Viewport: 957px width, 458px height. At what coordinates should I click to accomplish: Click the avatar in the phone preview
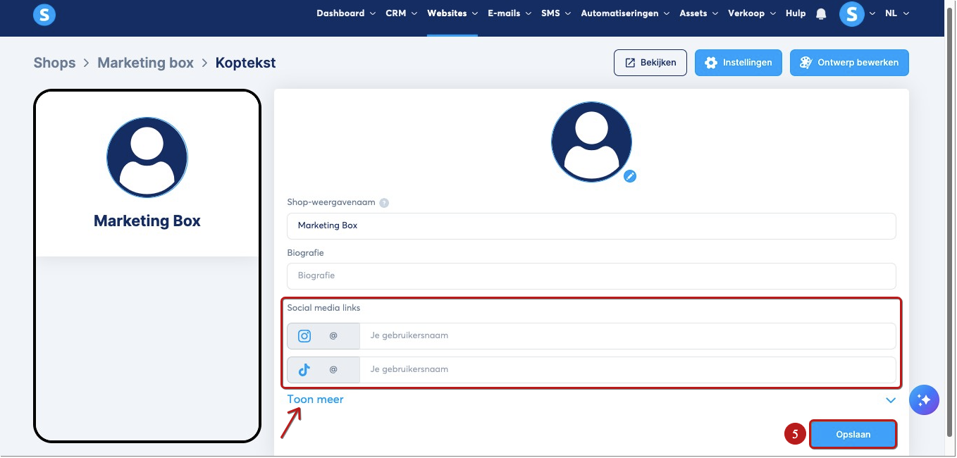(147, 158)
